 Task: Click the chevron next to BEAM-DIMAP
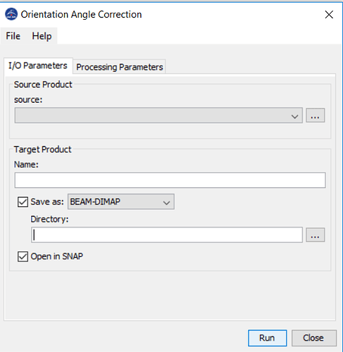pyautogui.click(x=166, y=203)
